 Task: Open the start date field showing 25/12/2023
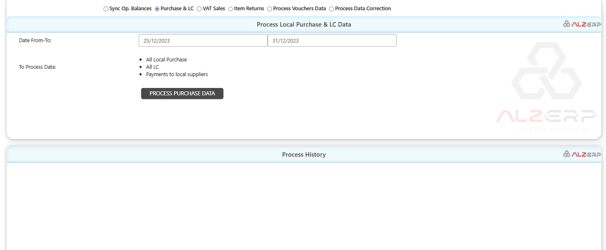[203, 40]
